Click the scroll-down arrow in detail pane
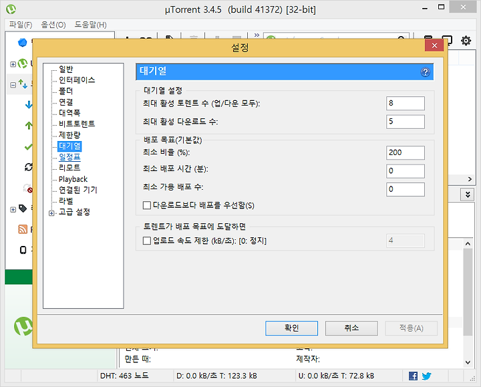 click(x=468, y=362)
